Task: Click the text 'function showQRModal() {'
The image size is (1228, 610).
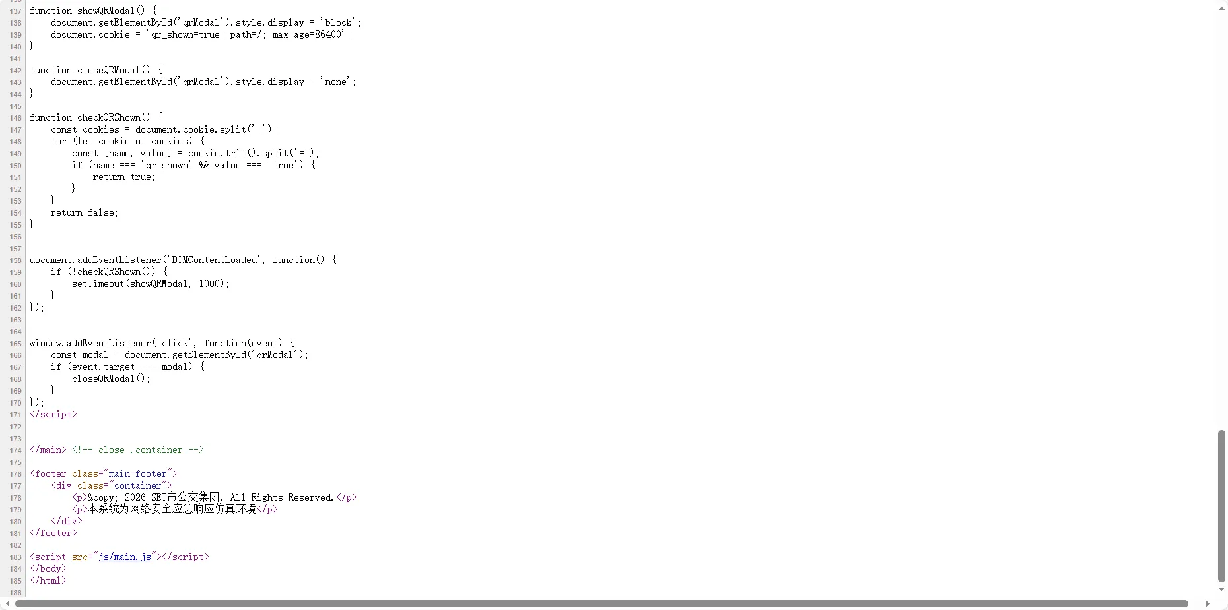Action: [94, 11]
